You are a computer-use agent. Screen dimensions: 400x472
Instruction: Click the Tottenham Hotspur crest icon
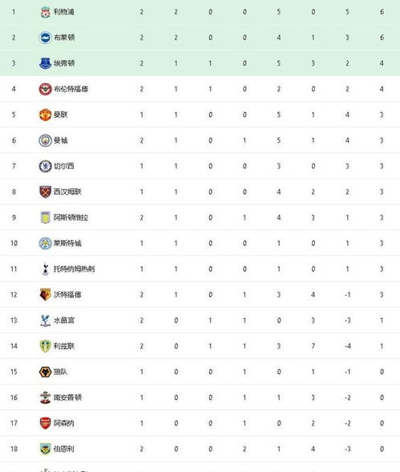click(45, 269)
